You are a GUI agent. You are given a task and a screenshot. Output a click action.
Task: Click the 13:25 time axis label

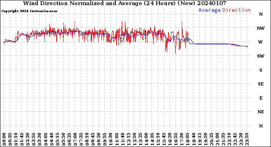point(140,139)
